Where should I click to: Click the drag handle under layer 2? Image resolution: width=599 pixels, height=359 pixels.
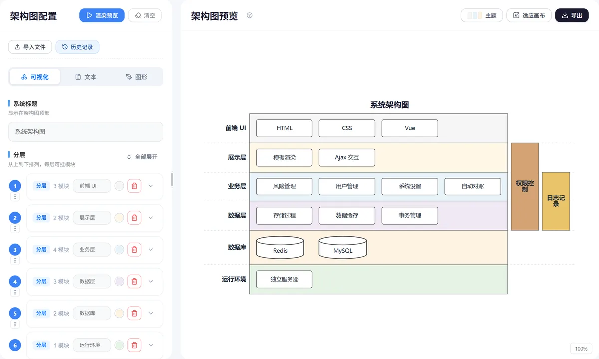point(15,229)
